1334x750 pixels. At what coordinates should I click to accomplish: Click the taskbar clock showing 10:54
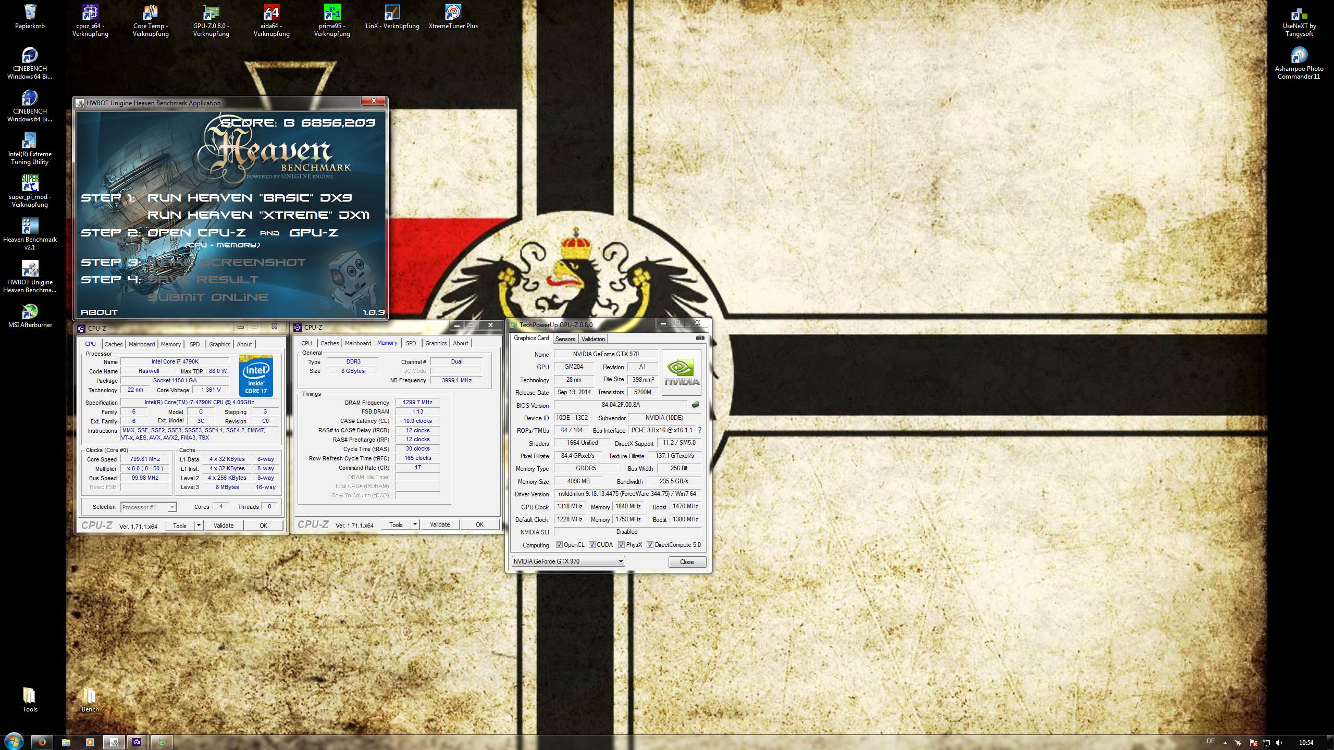(1306, 743)
